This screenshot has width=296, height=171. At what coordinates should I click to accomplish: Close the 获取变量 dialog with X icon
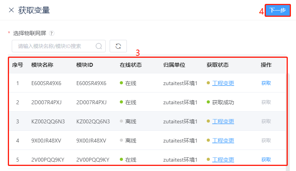coord(11,10)
